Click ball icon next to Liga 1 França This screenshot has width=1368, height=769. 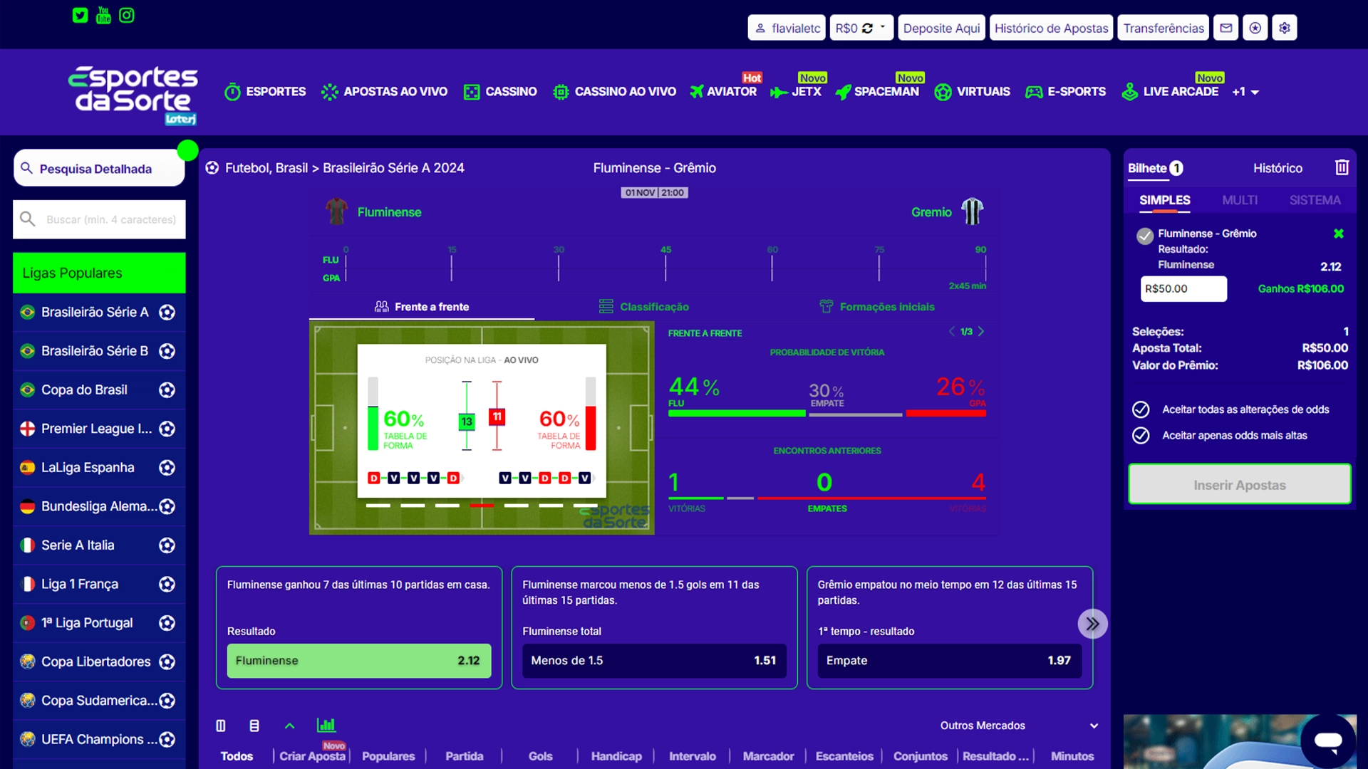click(x=167, y=584)
